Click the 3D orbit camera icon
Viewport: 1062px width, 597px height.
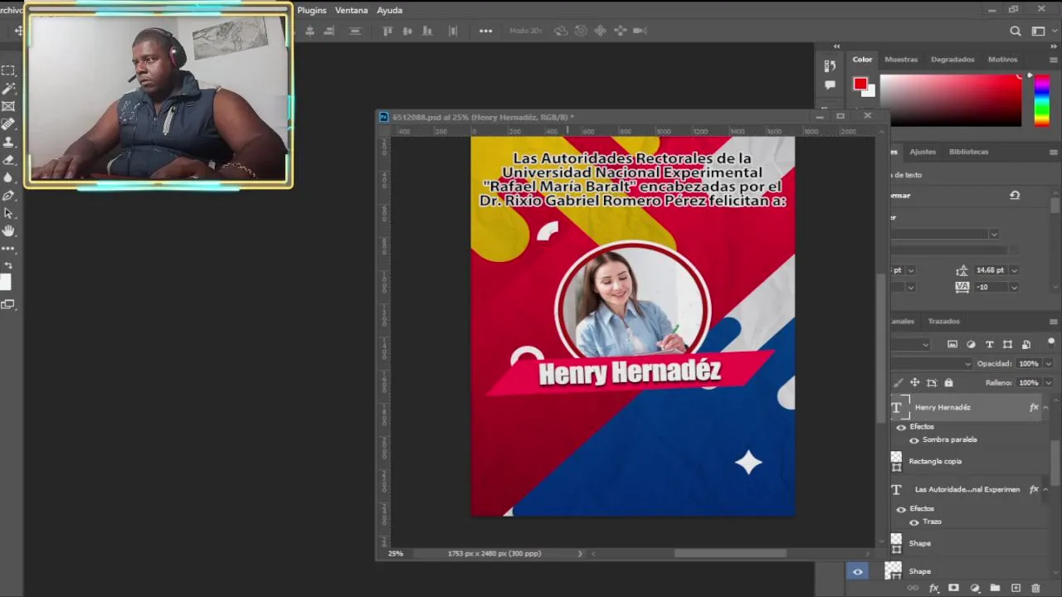(561, 31)
